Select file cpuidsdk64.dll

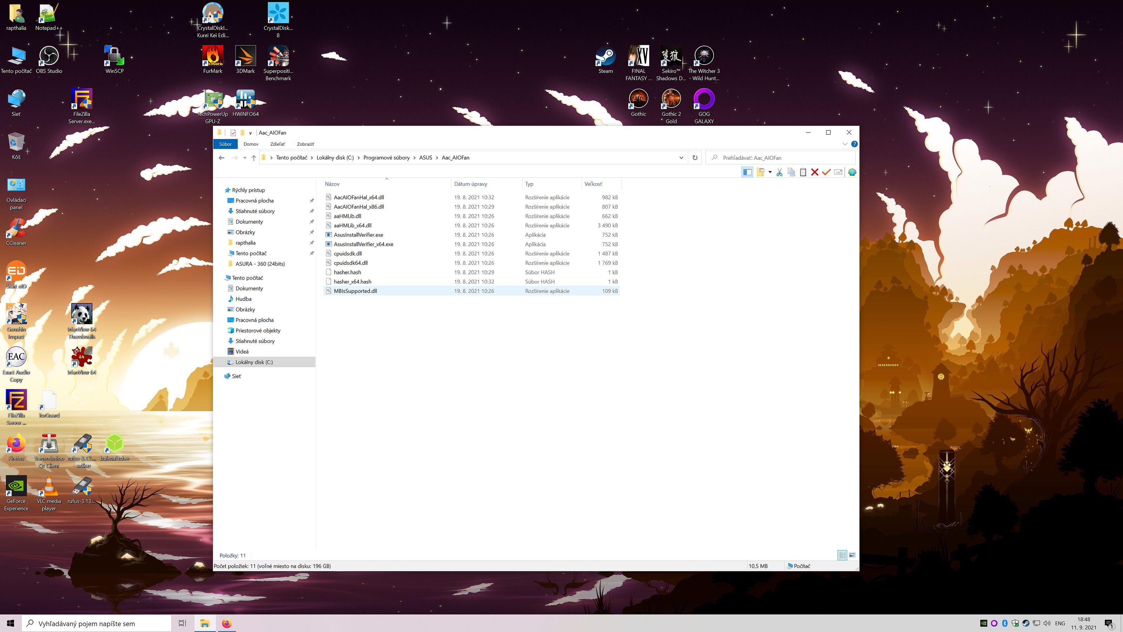point(351,263)
